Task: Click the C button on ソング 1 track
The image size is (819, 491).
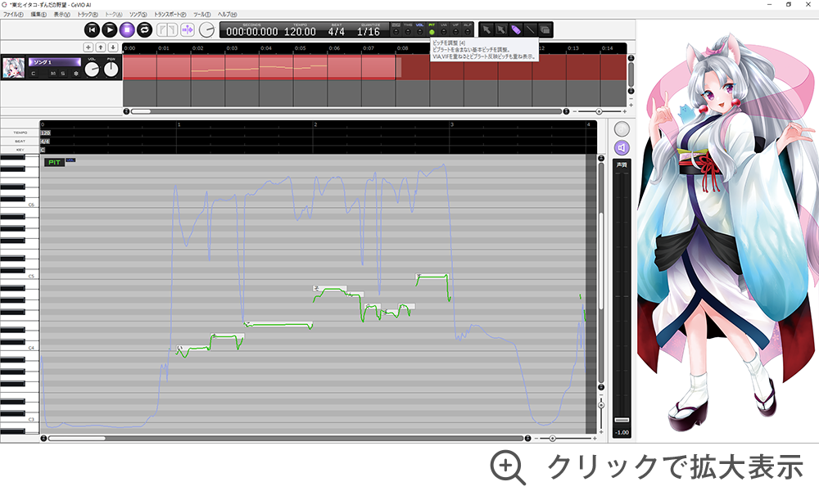Action: click(34, 74)
